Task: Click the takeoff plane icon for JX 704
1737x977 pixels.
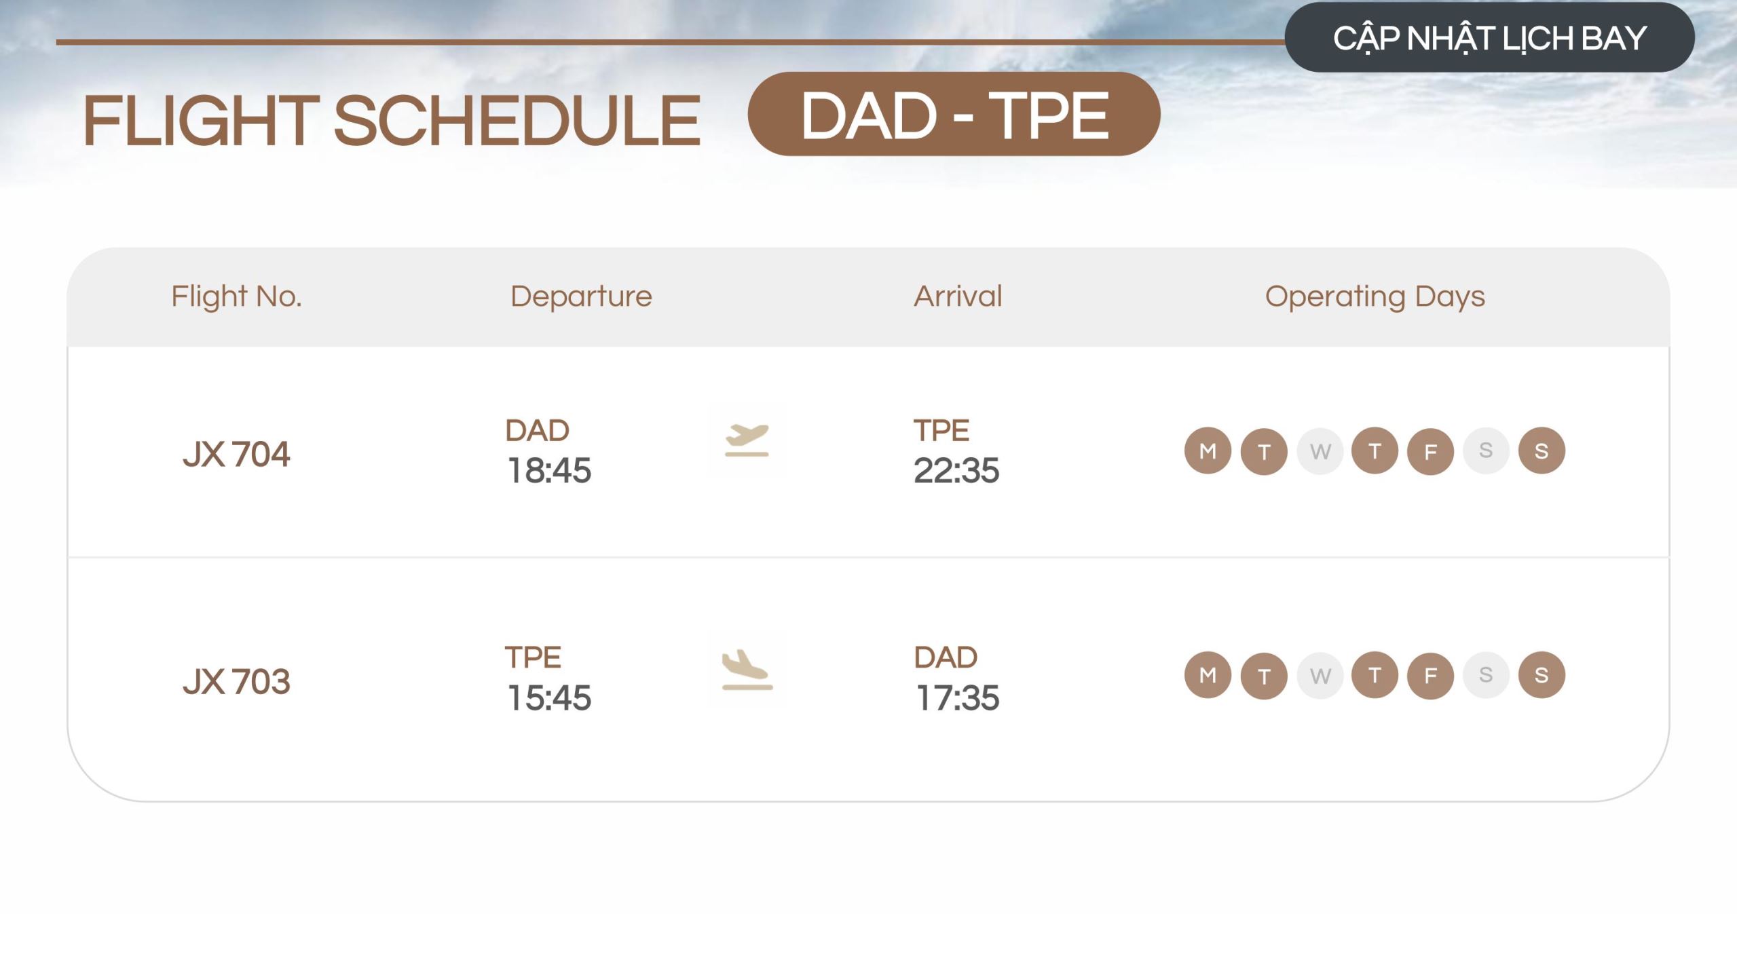Action: tap(746, 440)
